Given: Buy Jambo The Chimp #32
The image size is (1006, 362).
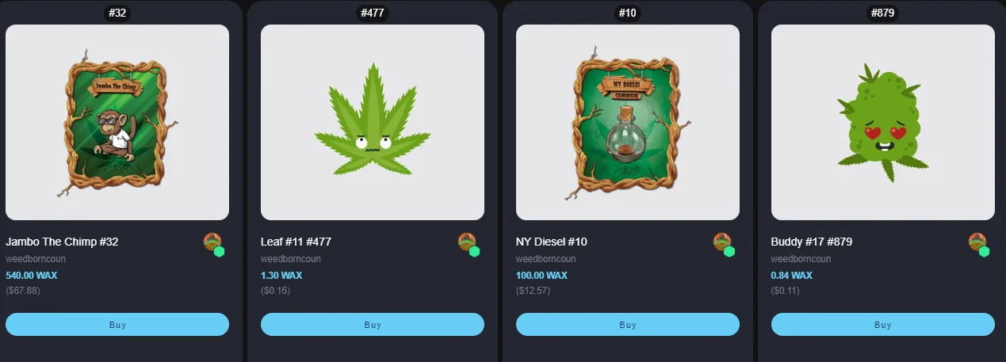Looking at the screenshot, I should pyautogui.click(x=117, y=325).
